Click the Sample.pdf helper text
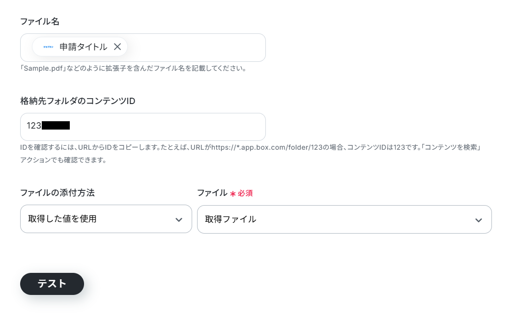 [133, 69]
